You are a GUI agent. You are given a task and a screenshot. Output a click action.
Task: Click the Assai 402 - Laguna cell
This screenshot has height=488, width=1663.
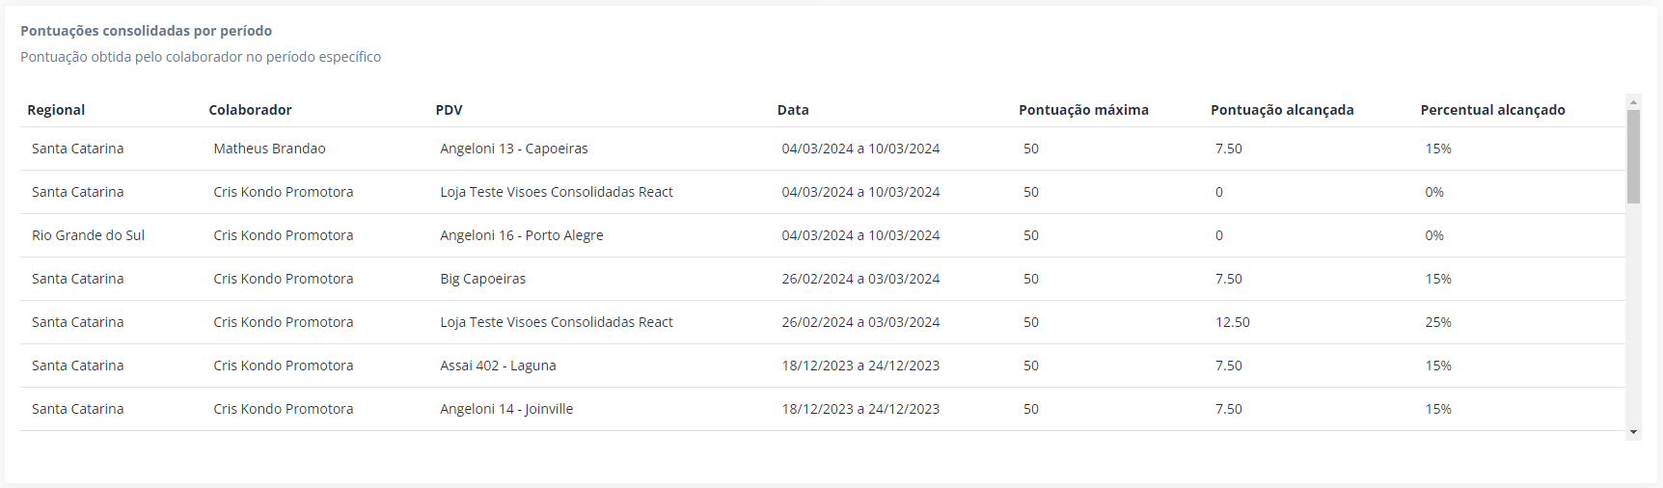(498, 366)
